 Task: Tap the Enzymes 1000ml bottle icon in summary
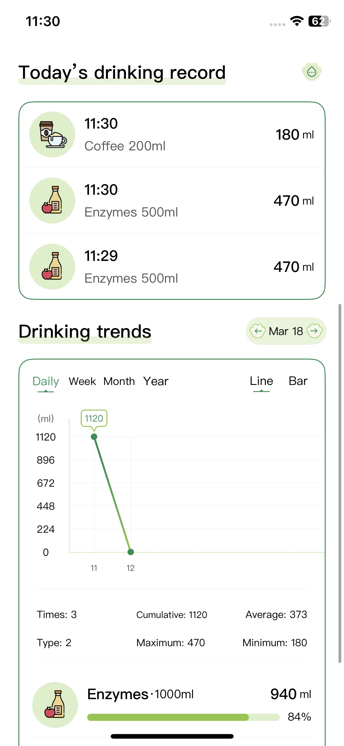point(55,705)
